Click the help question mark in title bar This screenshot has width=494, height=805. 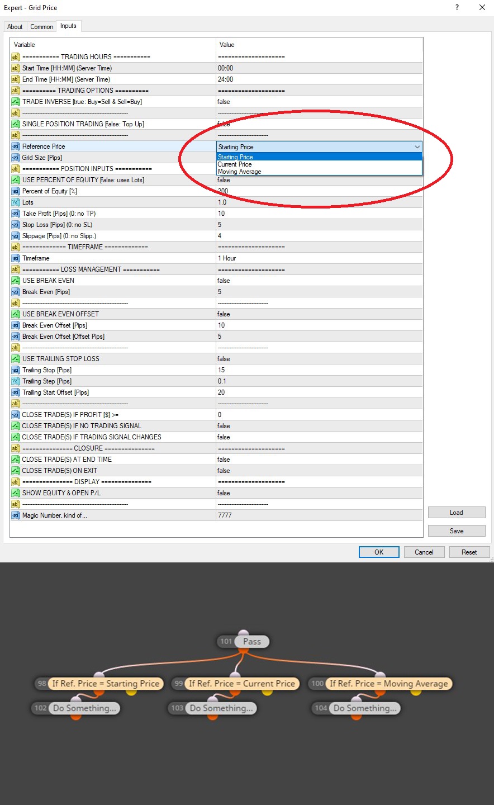pyautogui.click(x=457, y=8)
